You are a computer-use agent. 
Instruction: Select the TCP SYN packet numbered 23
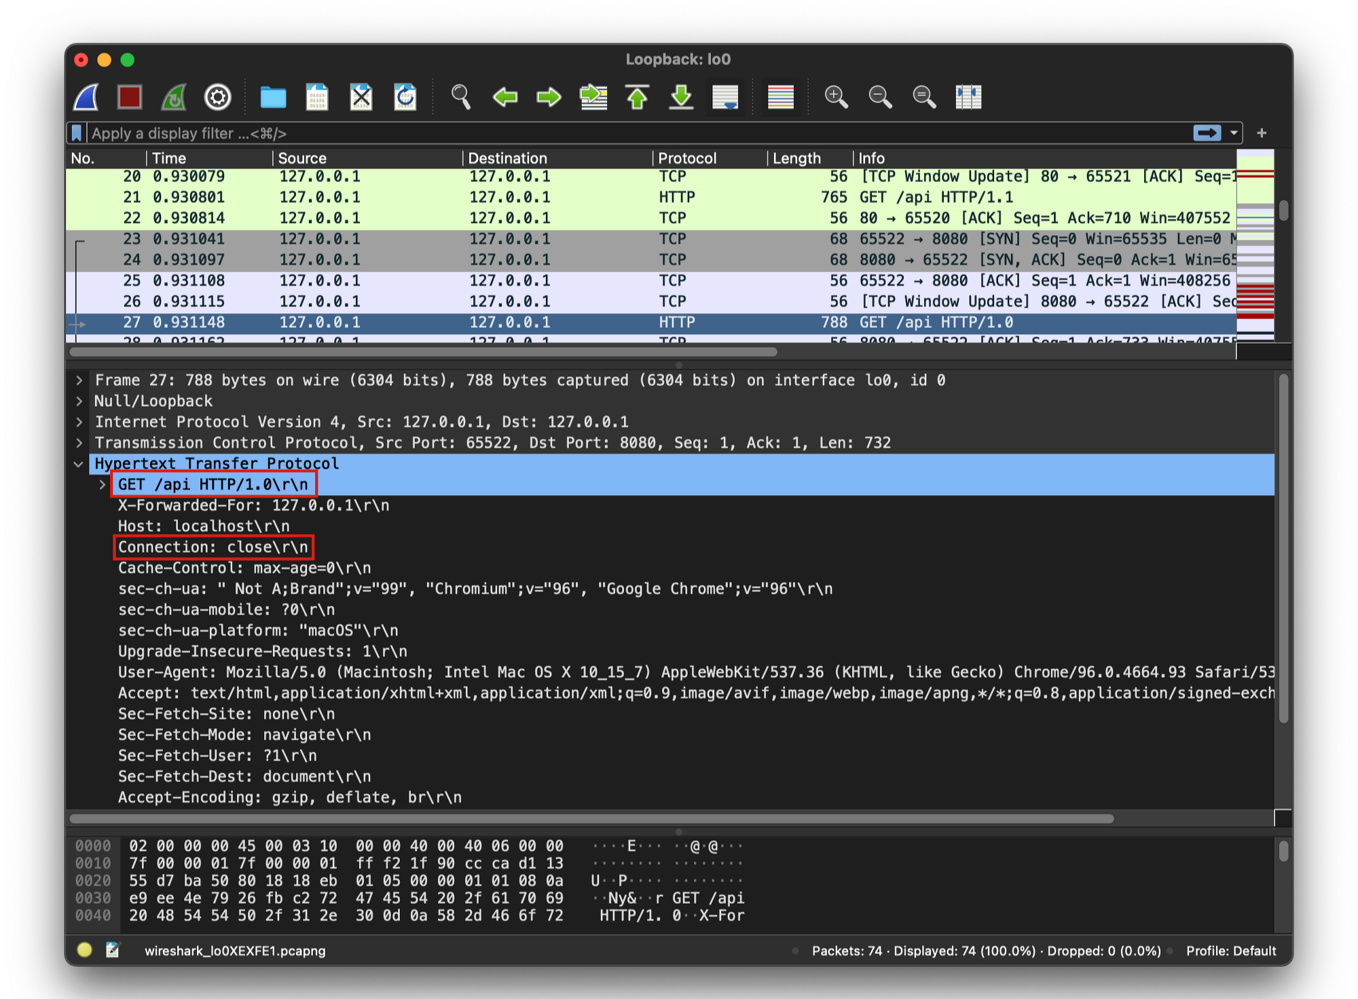coord(475,239)
